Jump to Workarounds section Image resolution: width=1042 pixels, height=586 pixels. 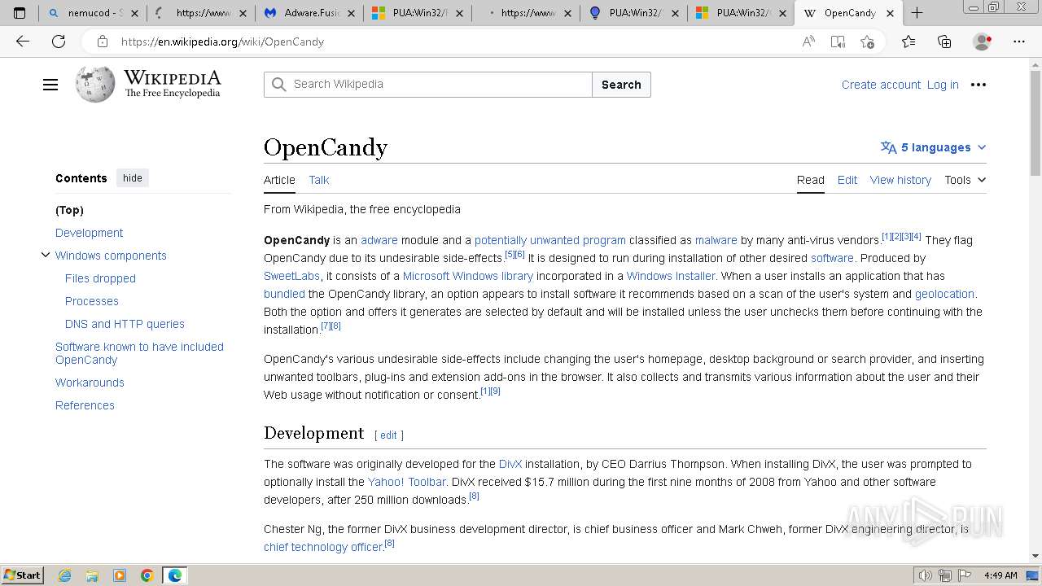coord(90,383)
